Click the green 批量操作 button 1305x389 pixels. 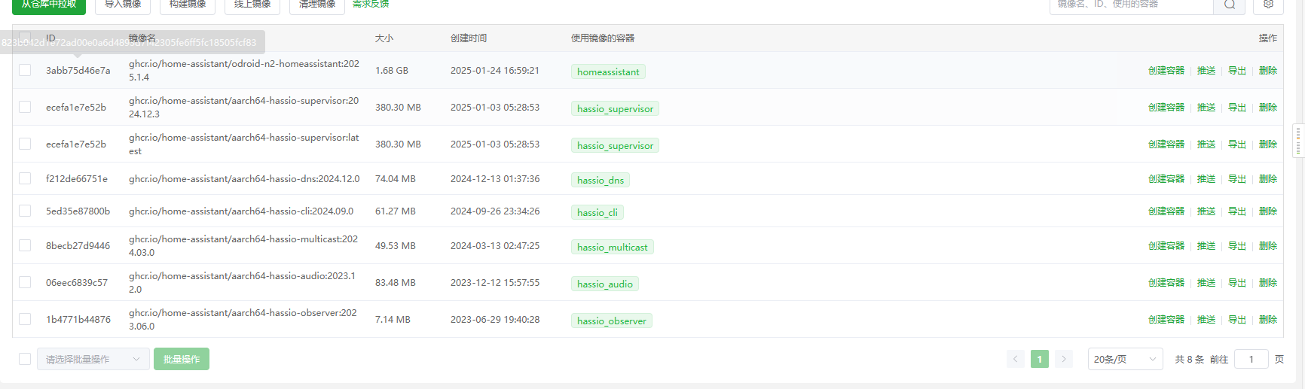click(182, 359)
